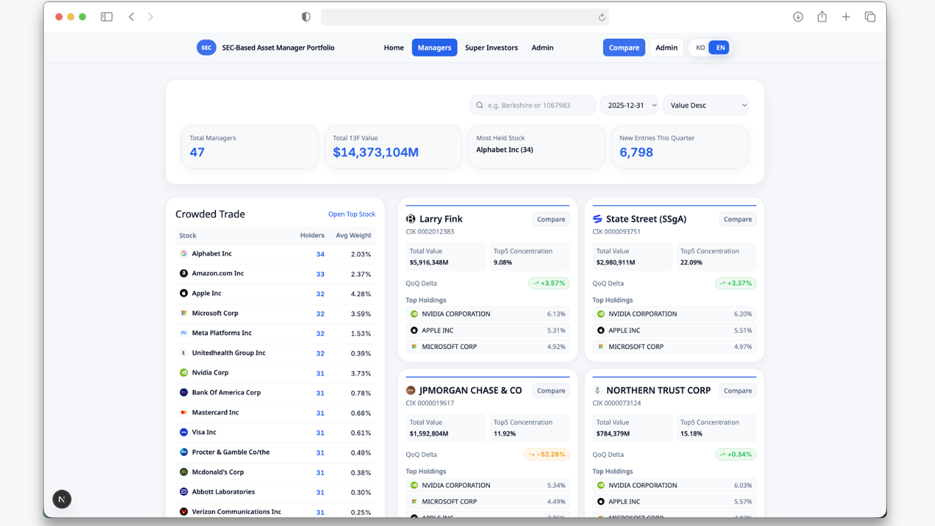This screenshot has width=935, height=526.
Task: Open the browser downloads icon
Action: pyautogui.click(x=798, y=17)
